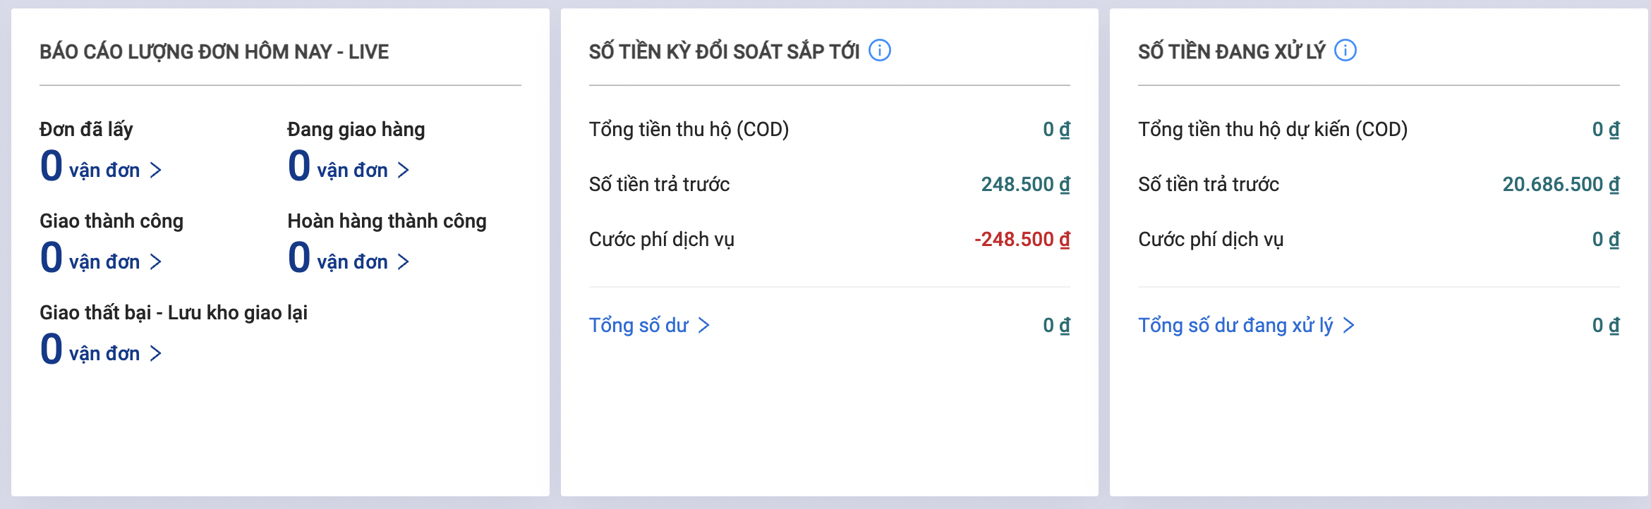The width and height of the screenshot is (1651, 509).
Task: Click the 20.686.500 đ prepaid amount
Action: click(x=1561, y=185)
